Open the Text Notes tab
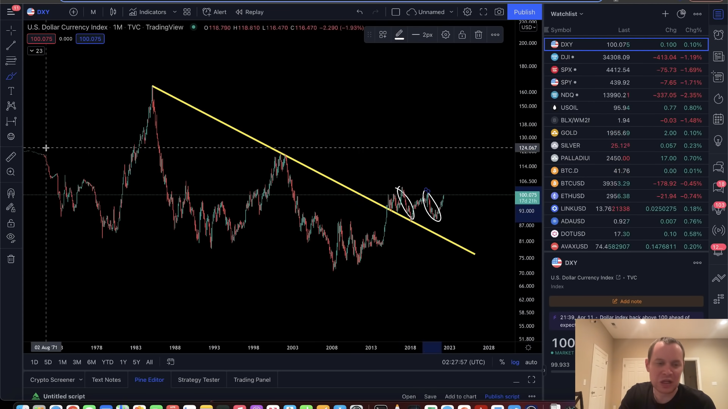The height and width of the screenshot is (409, 728). tap(106, 380)
